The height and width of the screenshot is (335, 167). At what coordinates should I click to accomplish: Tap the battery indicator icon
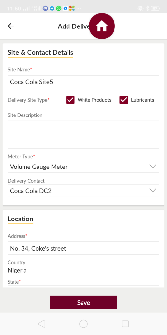pos(155,9)
